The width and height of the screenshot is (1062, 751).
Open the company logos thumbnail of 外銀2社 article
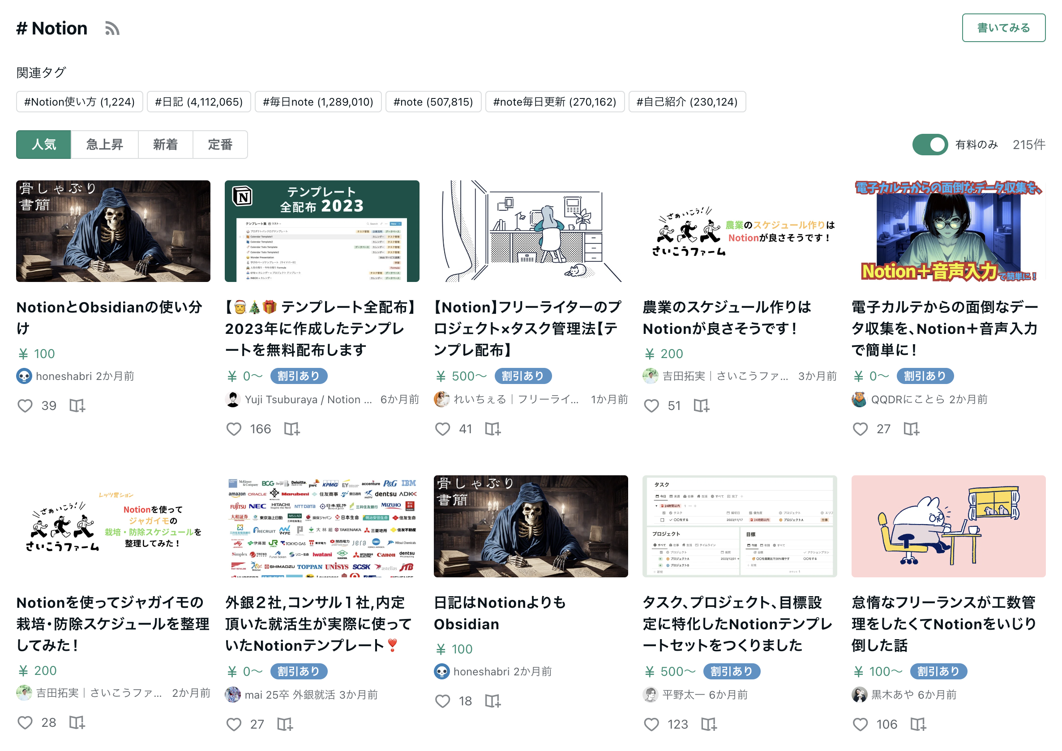point(322,526)
